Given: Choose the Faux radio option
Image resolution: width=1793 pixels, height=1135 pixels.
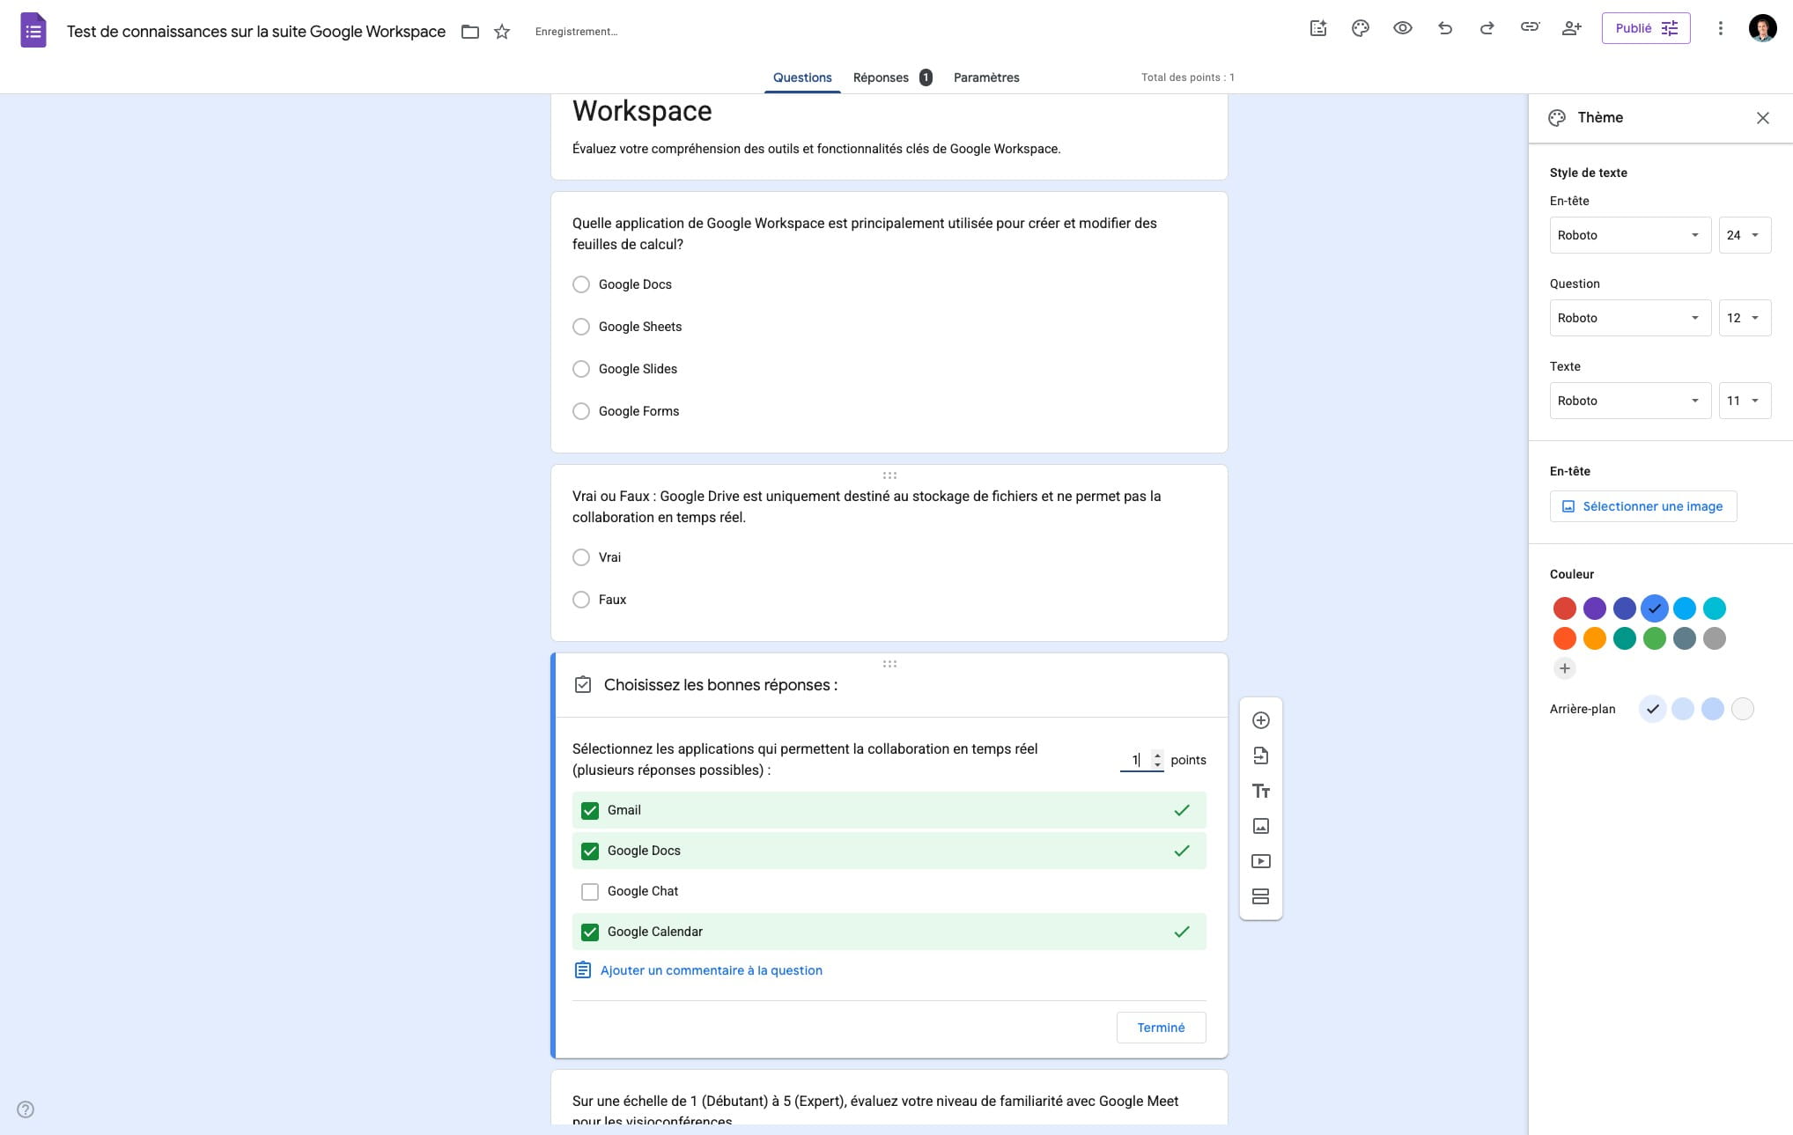Looking at the screenshot, I should (581, 600).
